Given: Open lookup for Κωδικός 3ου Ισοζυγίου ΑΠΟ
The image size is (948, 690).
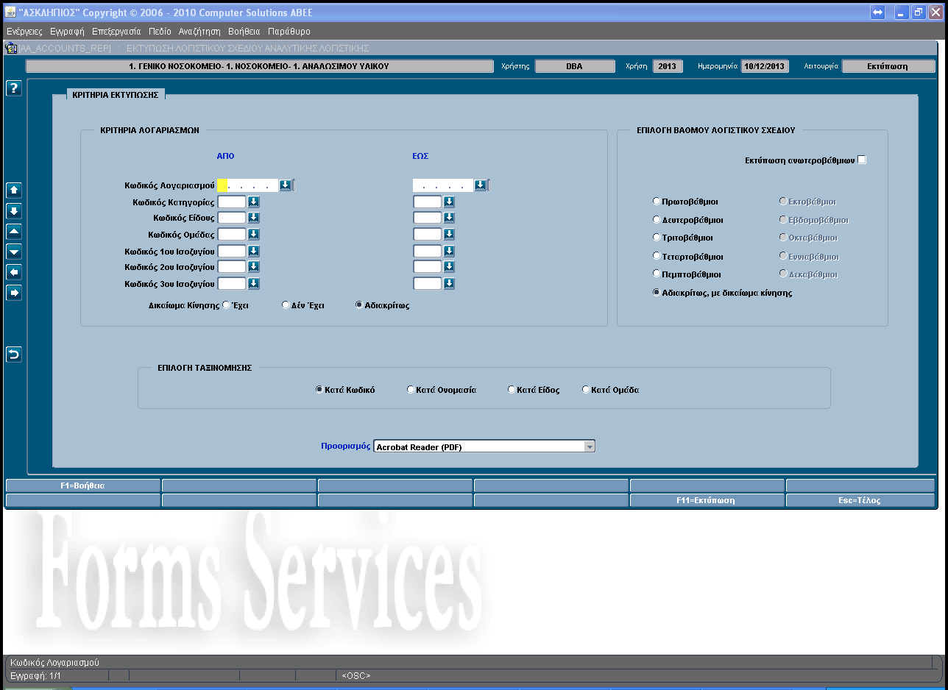Looking at the screenshot, I should pyautogui.click(x=254, y=284).
